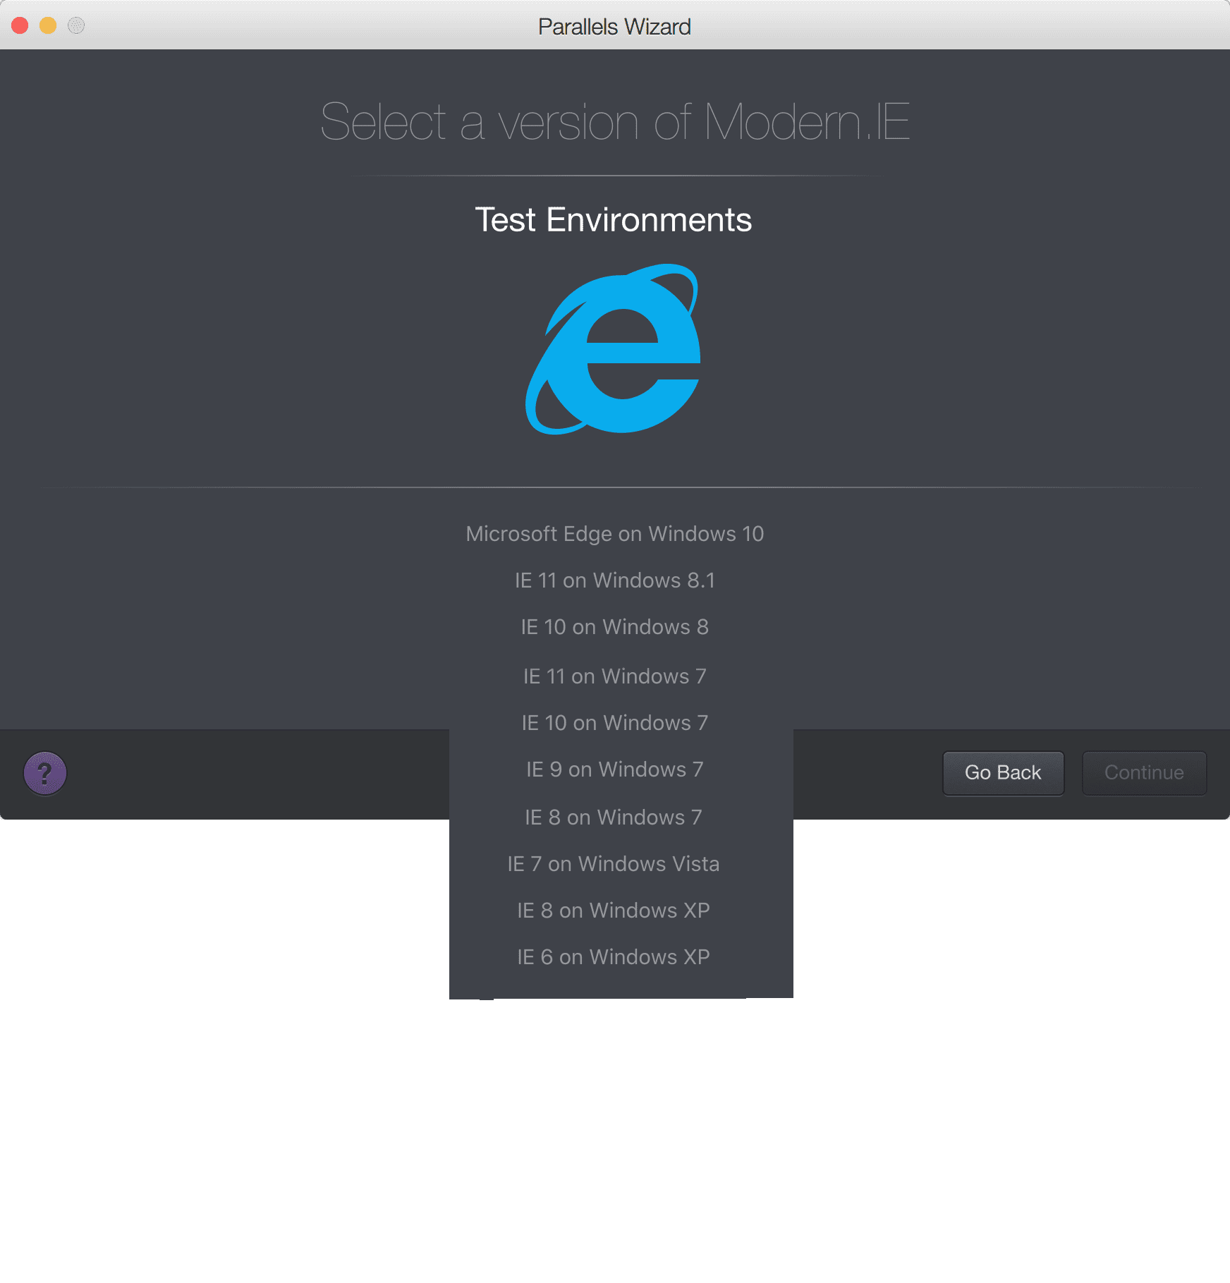Minimize the Parallels Wizard window

click(x=48, y=25)
